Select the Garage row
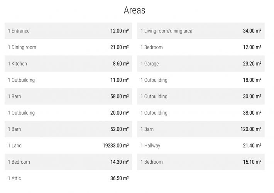The height and width of the screenshot is (193, 274). coord(201,64)
